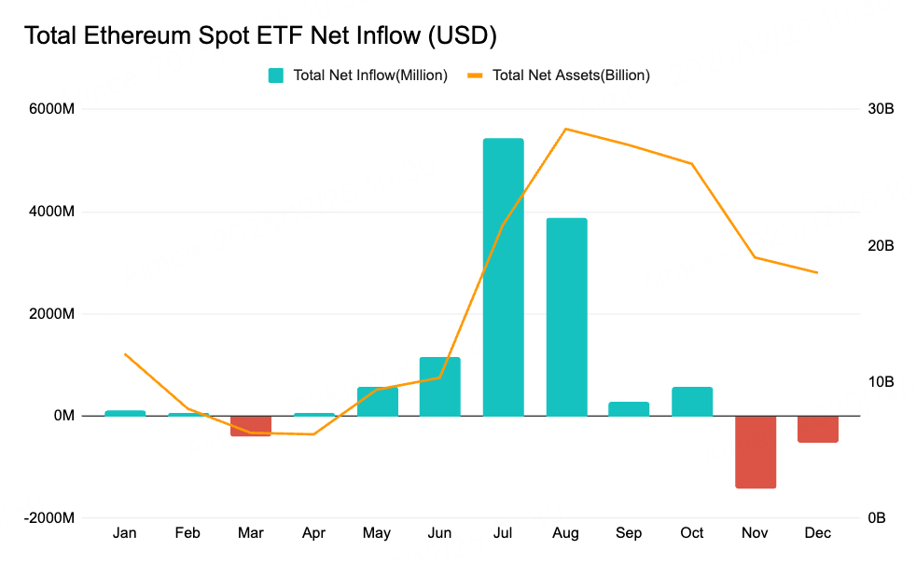Click the orange line's peak above August

(566, 129)
